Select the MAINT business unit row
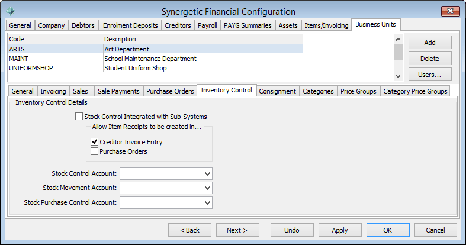The image size is (466, 245). (156, 59)
